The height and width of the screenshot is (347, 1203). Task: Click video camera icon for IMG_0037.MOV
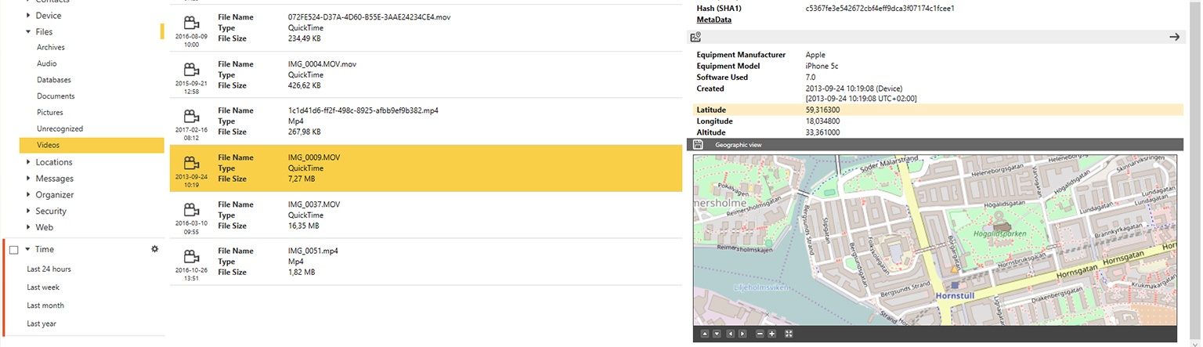(x=190, y=210)
